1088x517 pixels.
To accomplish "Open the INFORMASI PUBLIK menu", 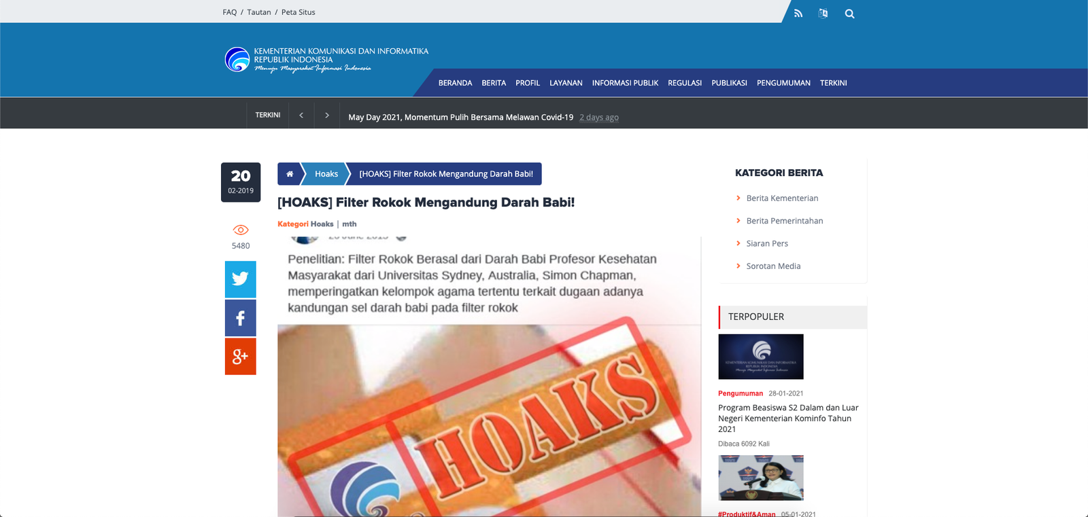I will (x=625, y=83).
